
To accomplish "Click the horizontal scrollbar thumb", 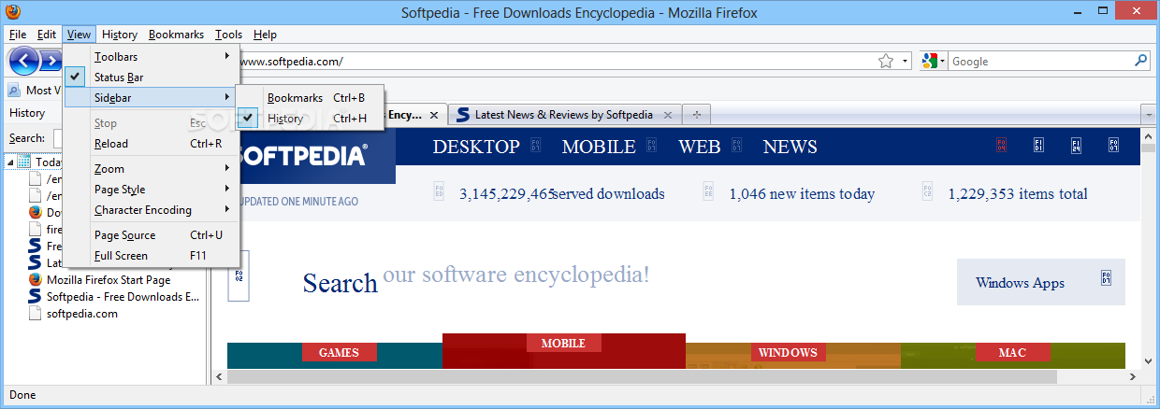I will 642,377.
